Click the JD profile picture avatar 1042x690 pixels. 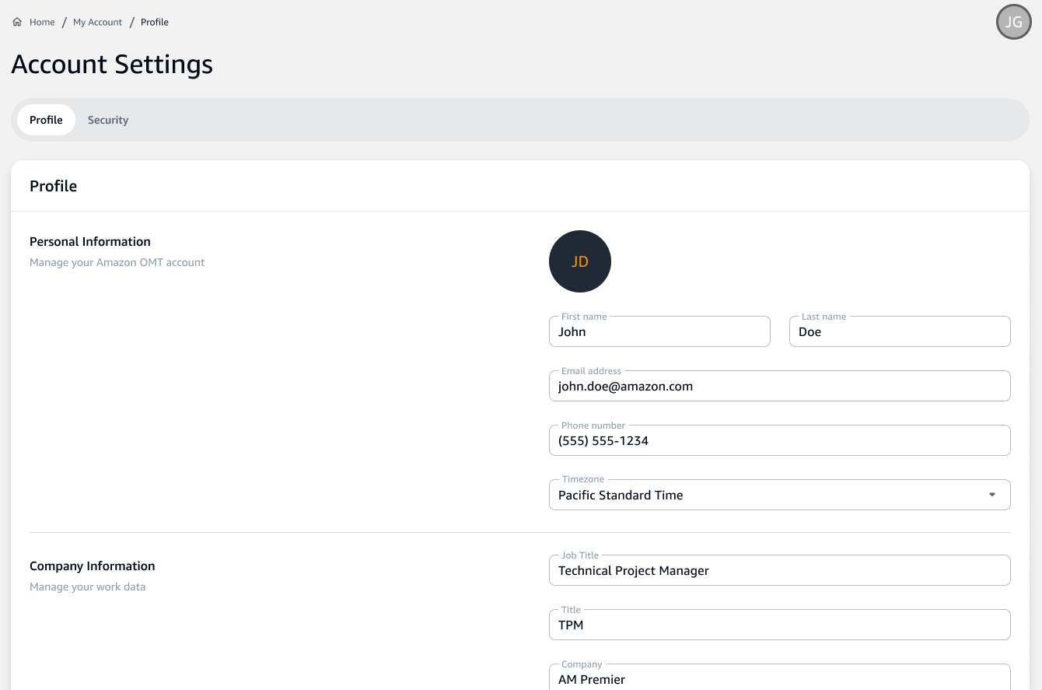tap(579, 261)
